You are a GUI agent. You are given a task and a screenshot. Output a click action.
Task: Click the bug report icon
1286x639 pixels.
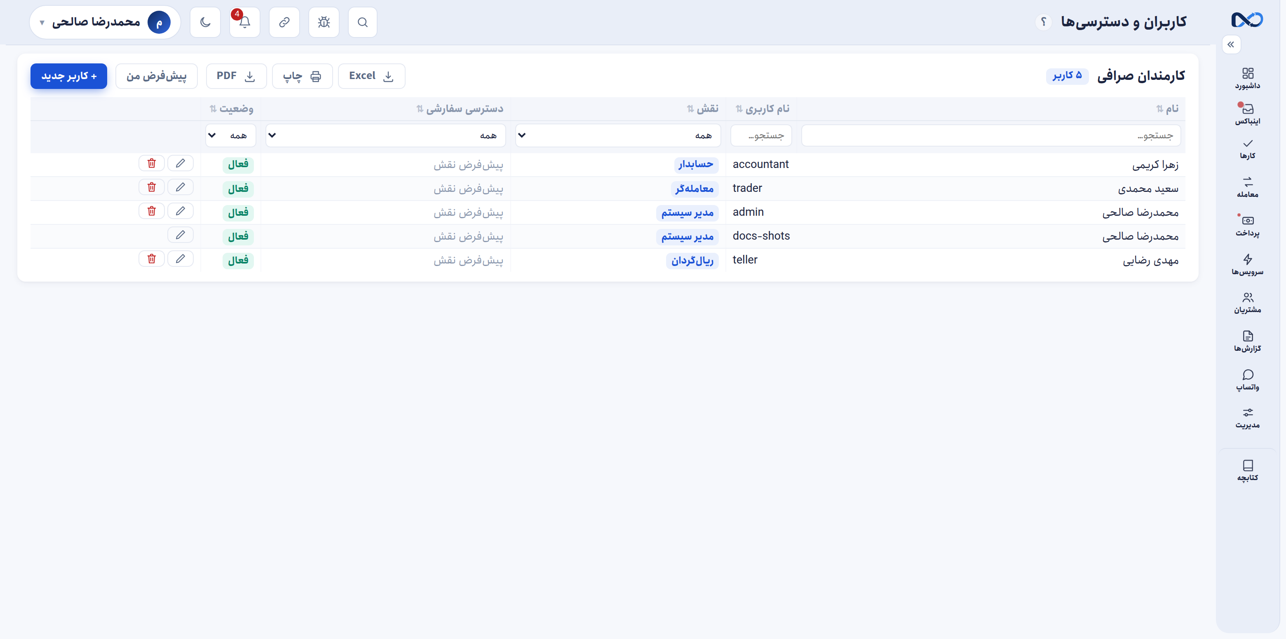324,23
